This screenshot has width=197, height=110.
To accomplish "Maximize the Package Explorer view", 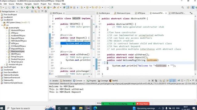I will [46, 11].
